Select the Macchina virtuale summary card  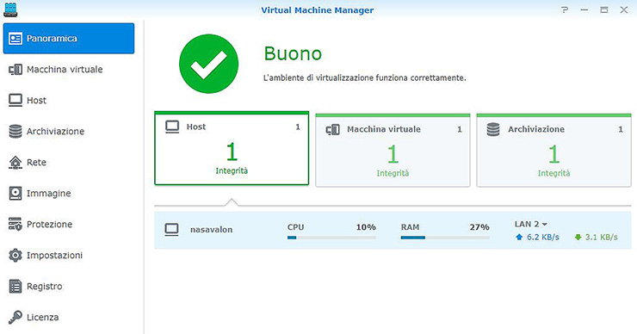(x=393, y=151)
